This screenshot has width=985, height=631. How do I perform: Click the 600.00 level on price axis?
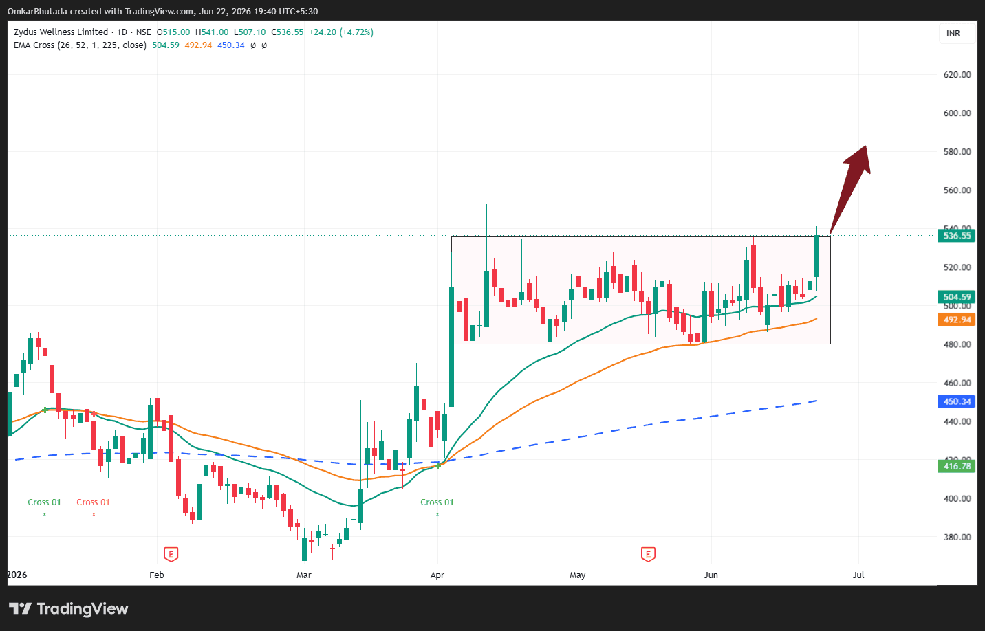[957, 113]
